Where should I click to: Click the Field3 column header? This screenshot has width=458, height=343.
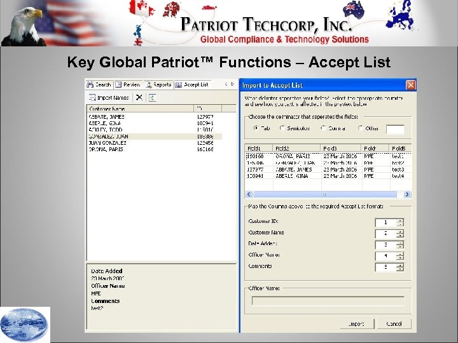tap(341, 148)
